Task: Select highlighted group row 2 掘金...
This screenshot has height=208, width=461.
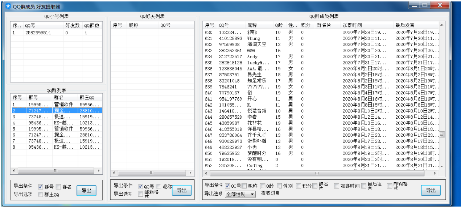Action: 56,111
